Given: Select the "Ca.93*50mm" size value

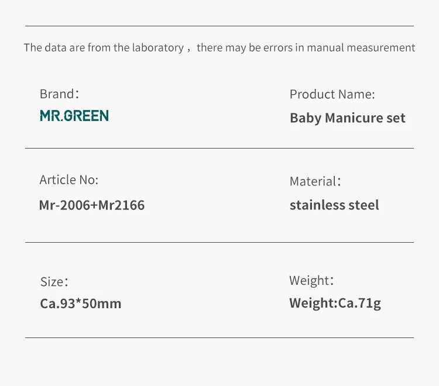Looking at the screenshot, I should [81, 304].
